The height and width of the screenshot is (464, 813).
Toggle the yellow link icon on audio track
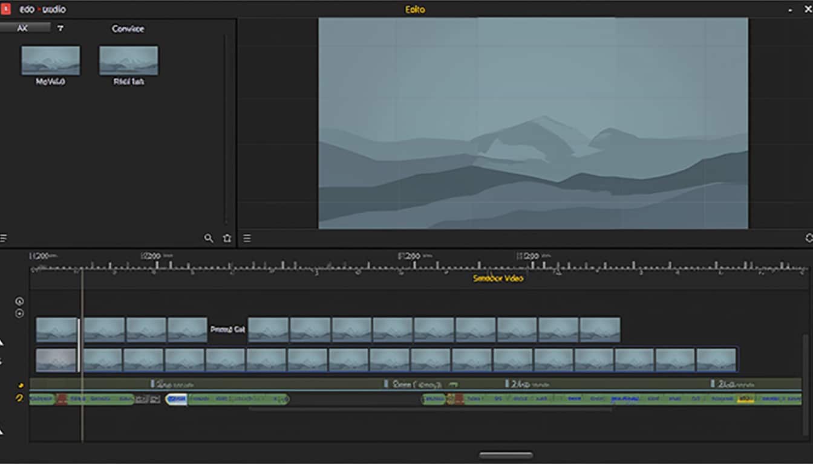coord(19,398)
